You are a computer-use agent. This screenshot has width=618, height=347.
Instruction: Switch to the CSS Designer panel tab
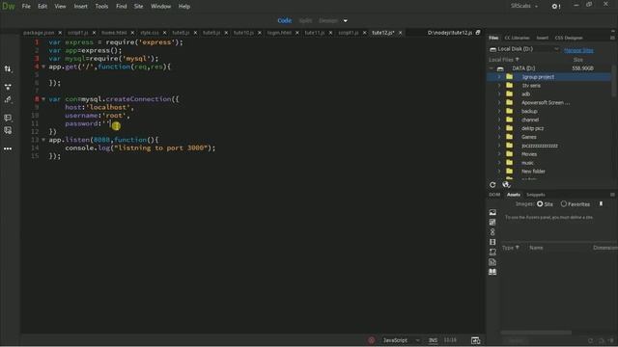click(x=569, y=38)
